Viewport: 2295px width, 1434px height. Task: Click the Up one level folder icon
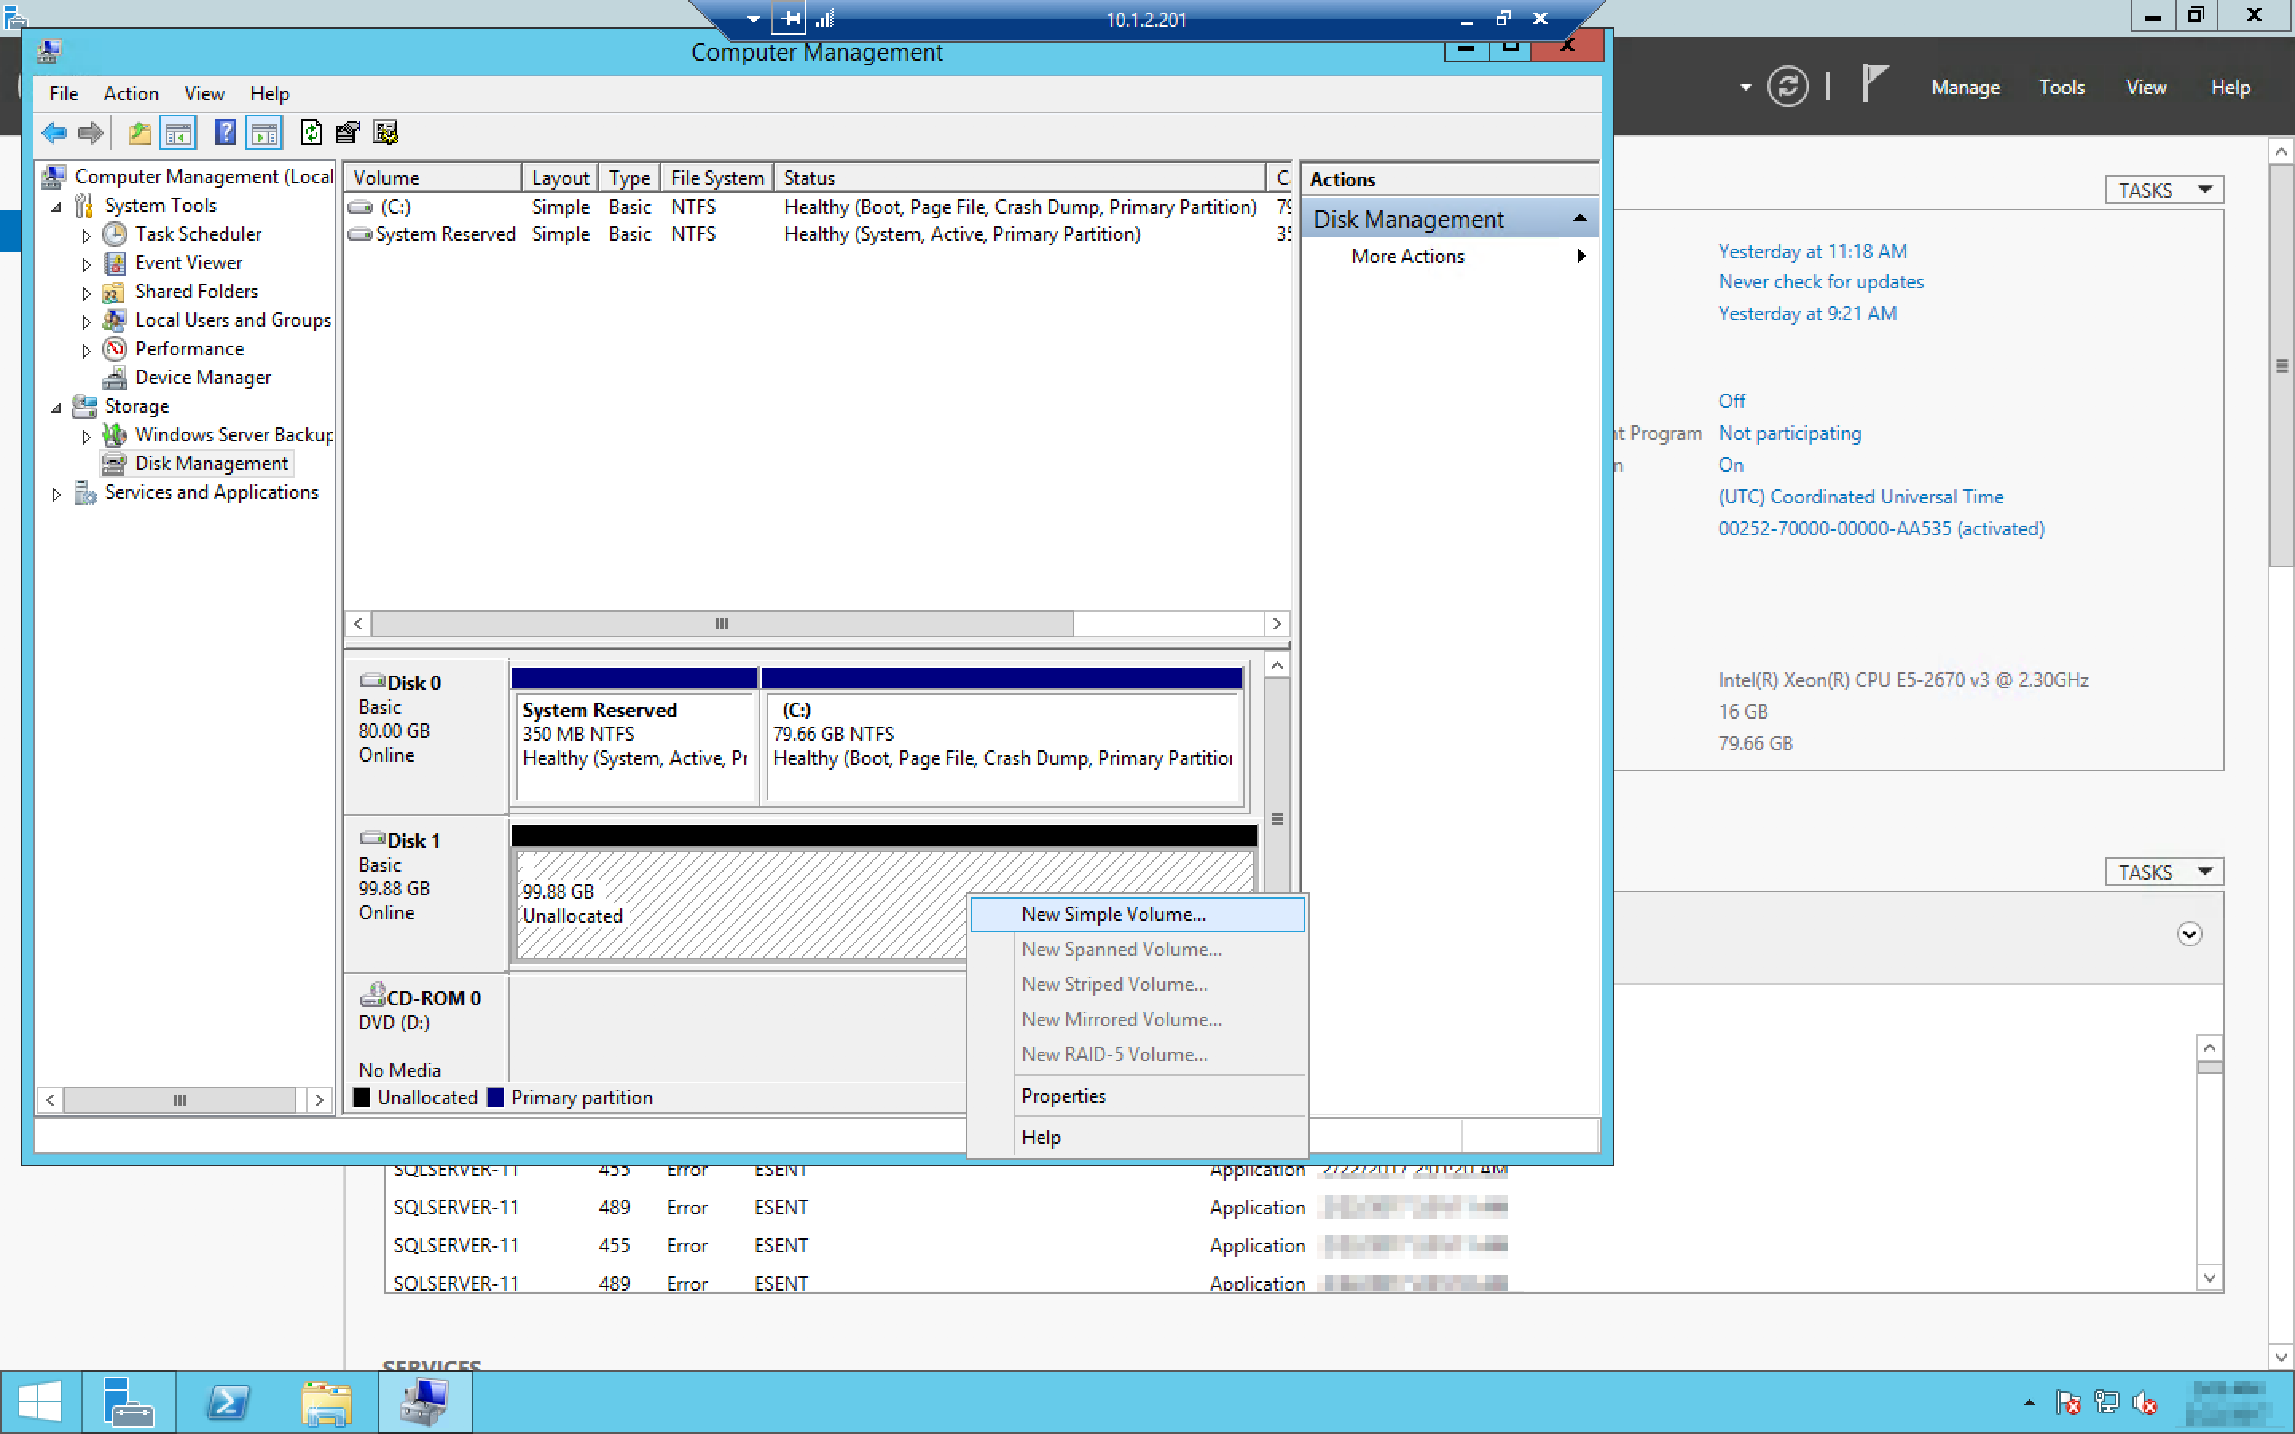pyautogui.click(x=139, y=133)
